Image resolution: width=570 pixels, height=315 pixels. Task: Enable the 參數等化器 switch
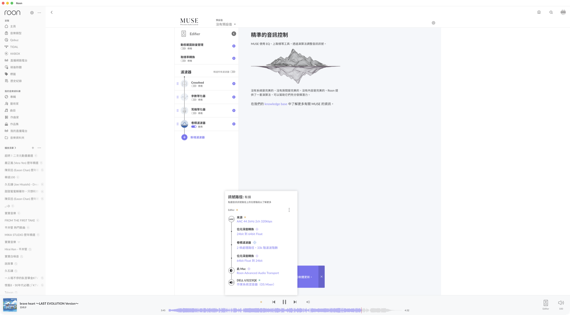click(x=194, y=99)
